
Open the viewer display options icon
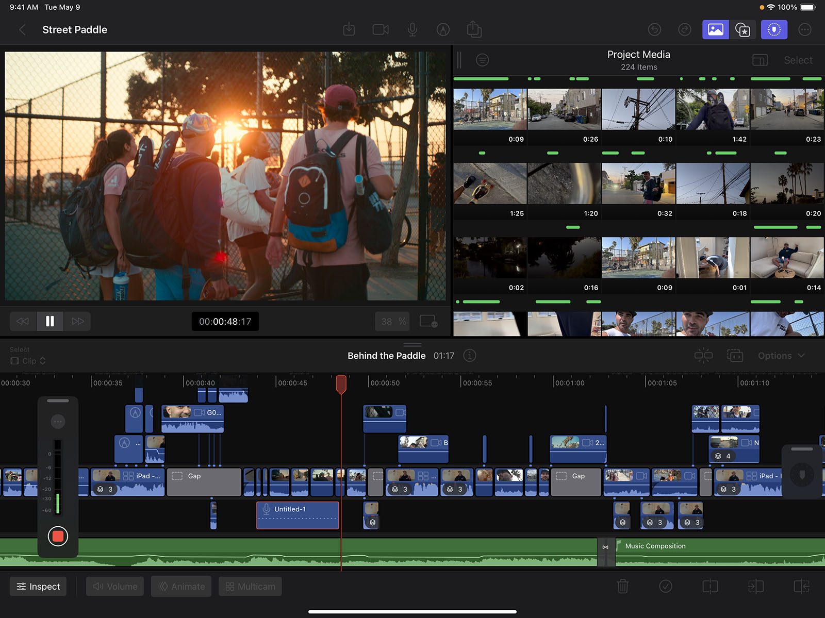pyautogui.click(x=428, y=321)
